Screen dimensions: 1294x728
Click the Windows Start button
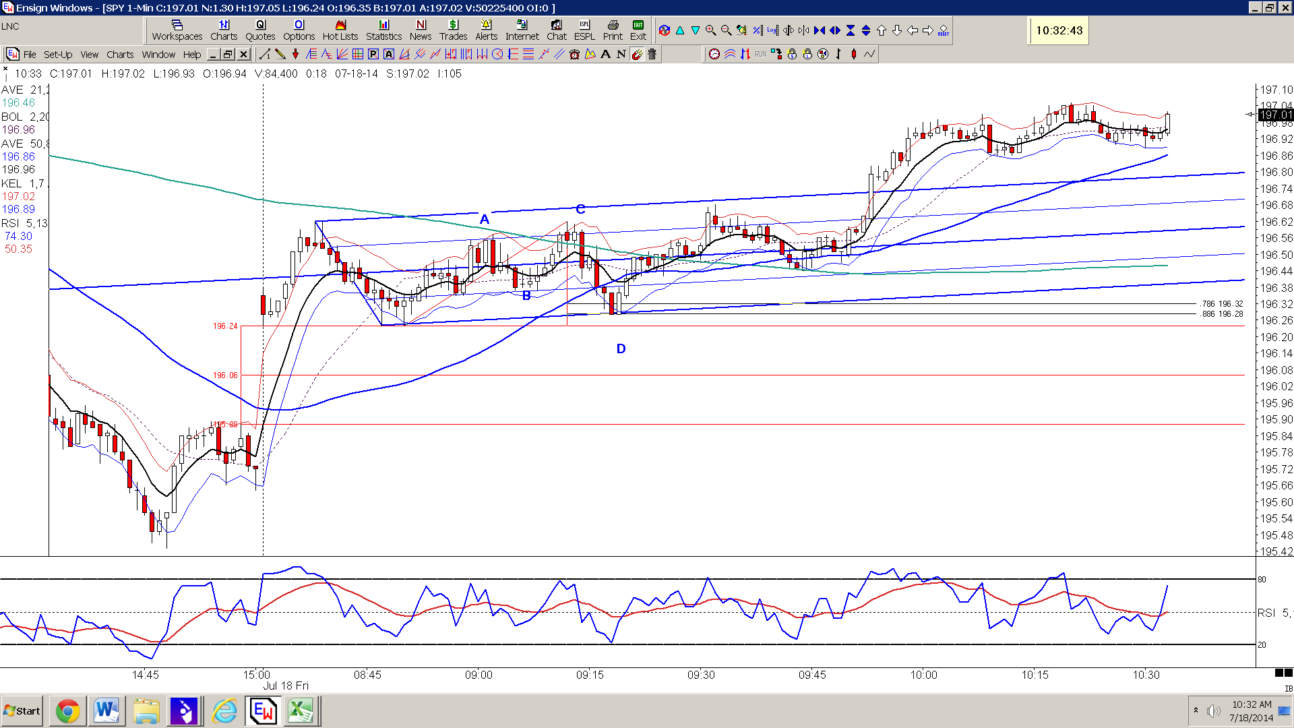pos(22,710)
